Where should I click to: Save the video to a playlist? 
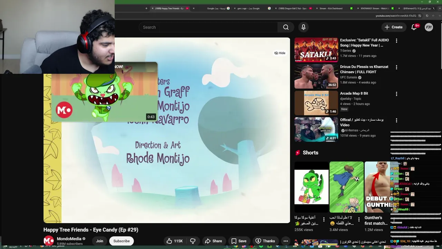coord(239,241)
